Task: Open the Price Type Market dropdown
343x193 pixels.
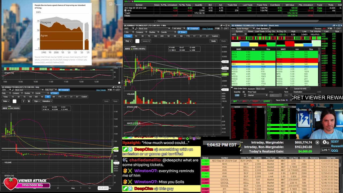Action: [258, 95]
